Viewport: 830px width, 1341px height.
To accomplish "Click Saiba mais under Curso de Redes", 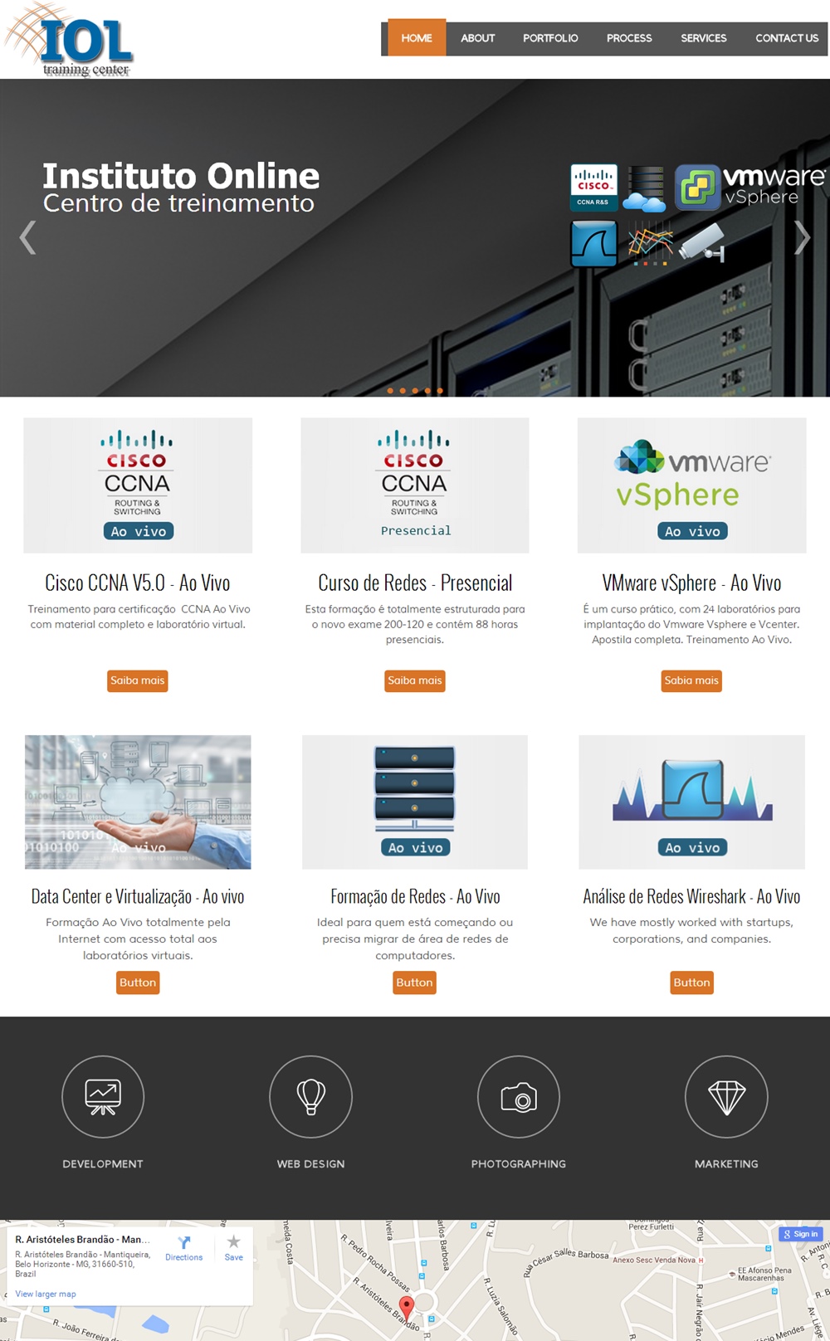I will click(x=415, y=680).
